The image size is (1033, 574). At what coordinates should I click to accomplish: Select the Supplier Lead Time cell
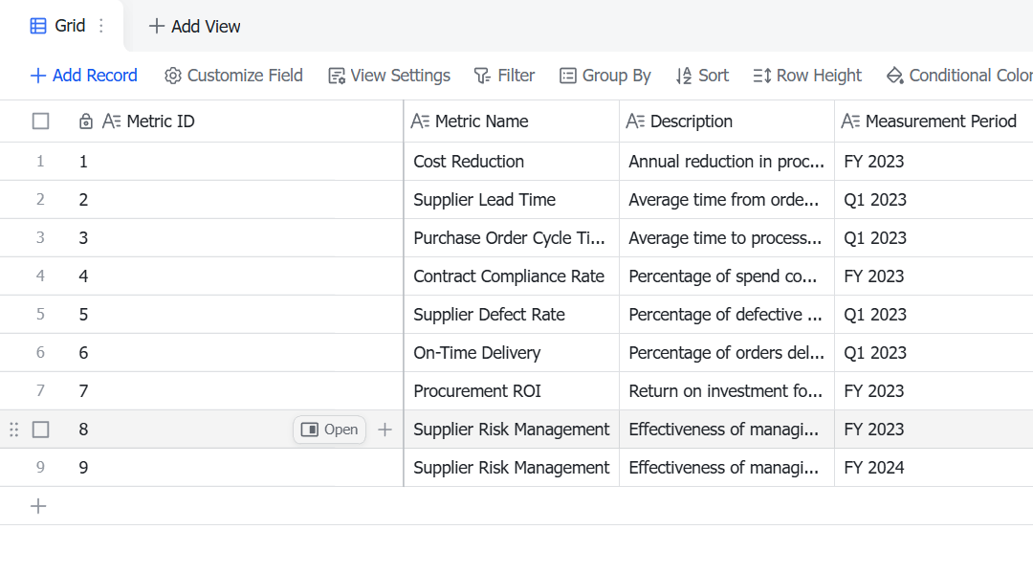[x=511, y=200]
